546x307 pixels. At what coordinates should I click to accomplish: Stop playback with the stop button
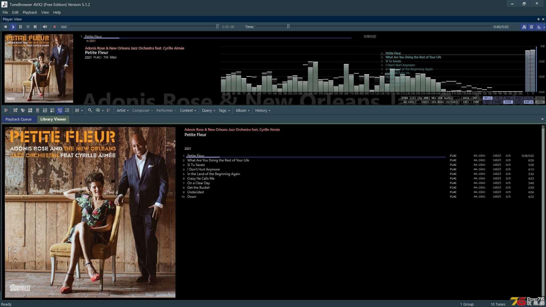coord(6,27)
